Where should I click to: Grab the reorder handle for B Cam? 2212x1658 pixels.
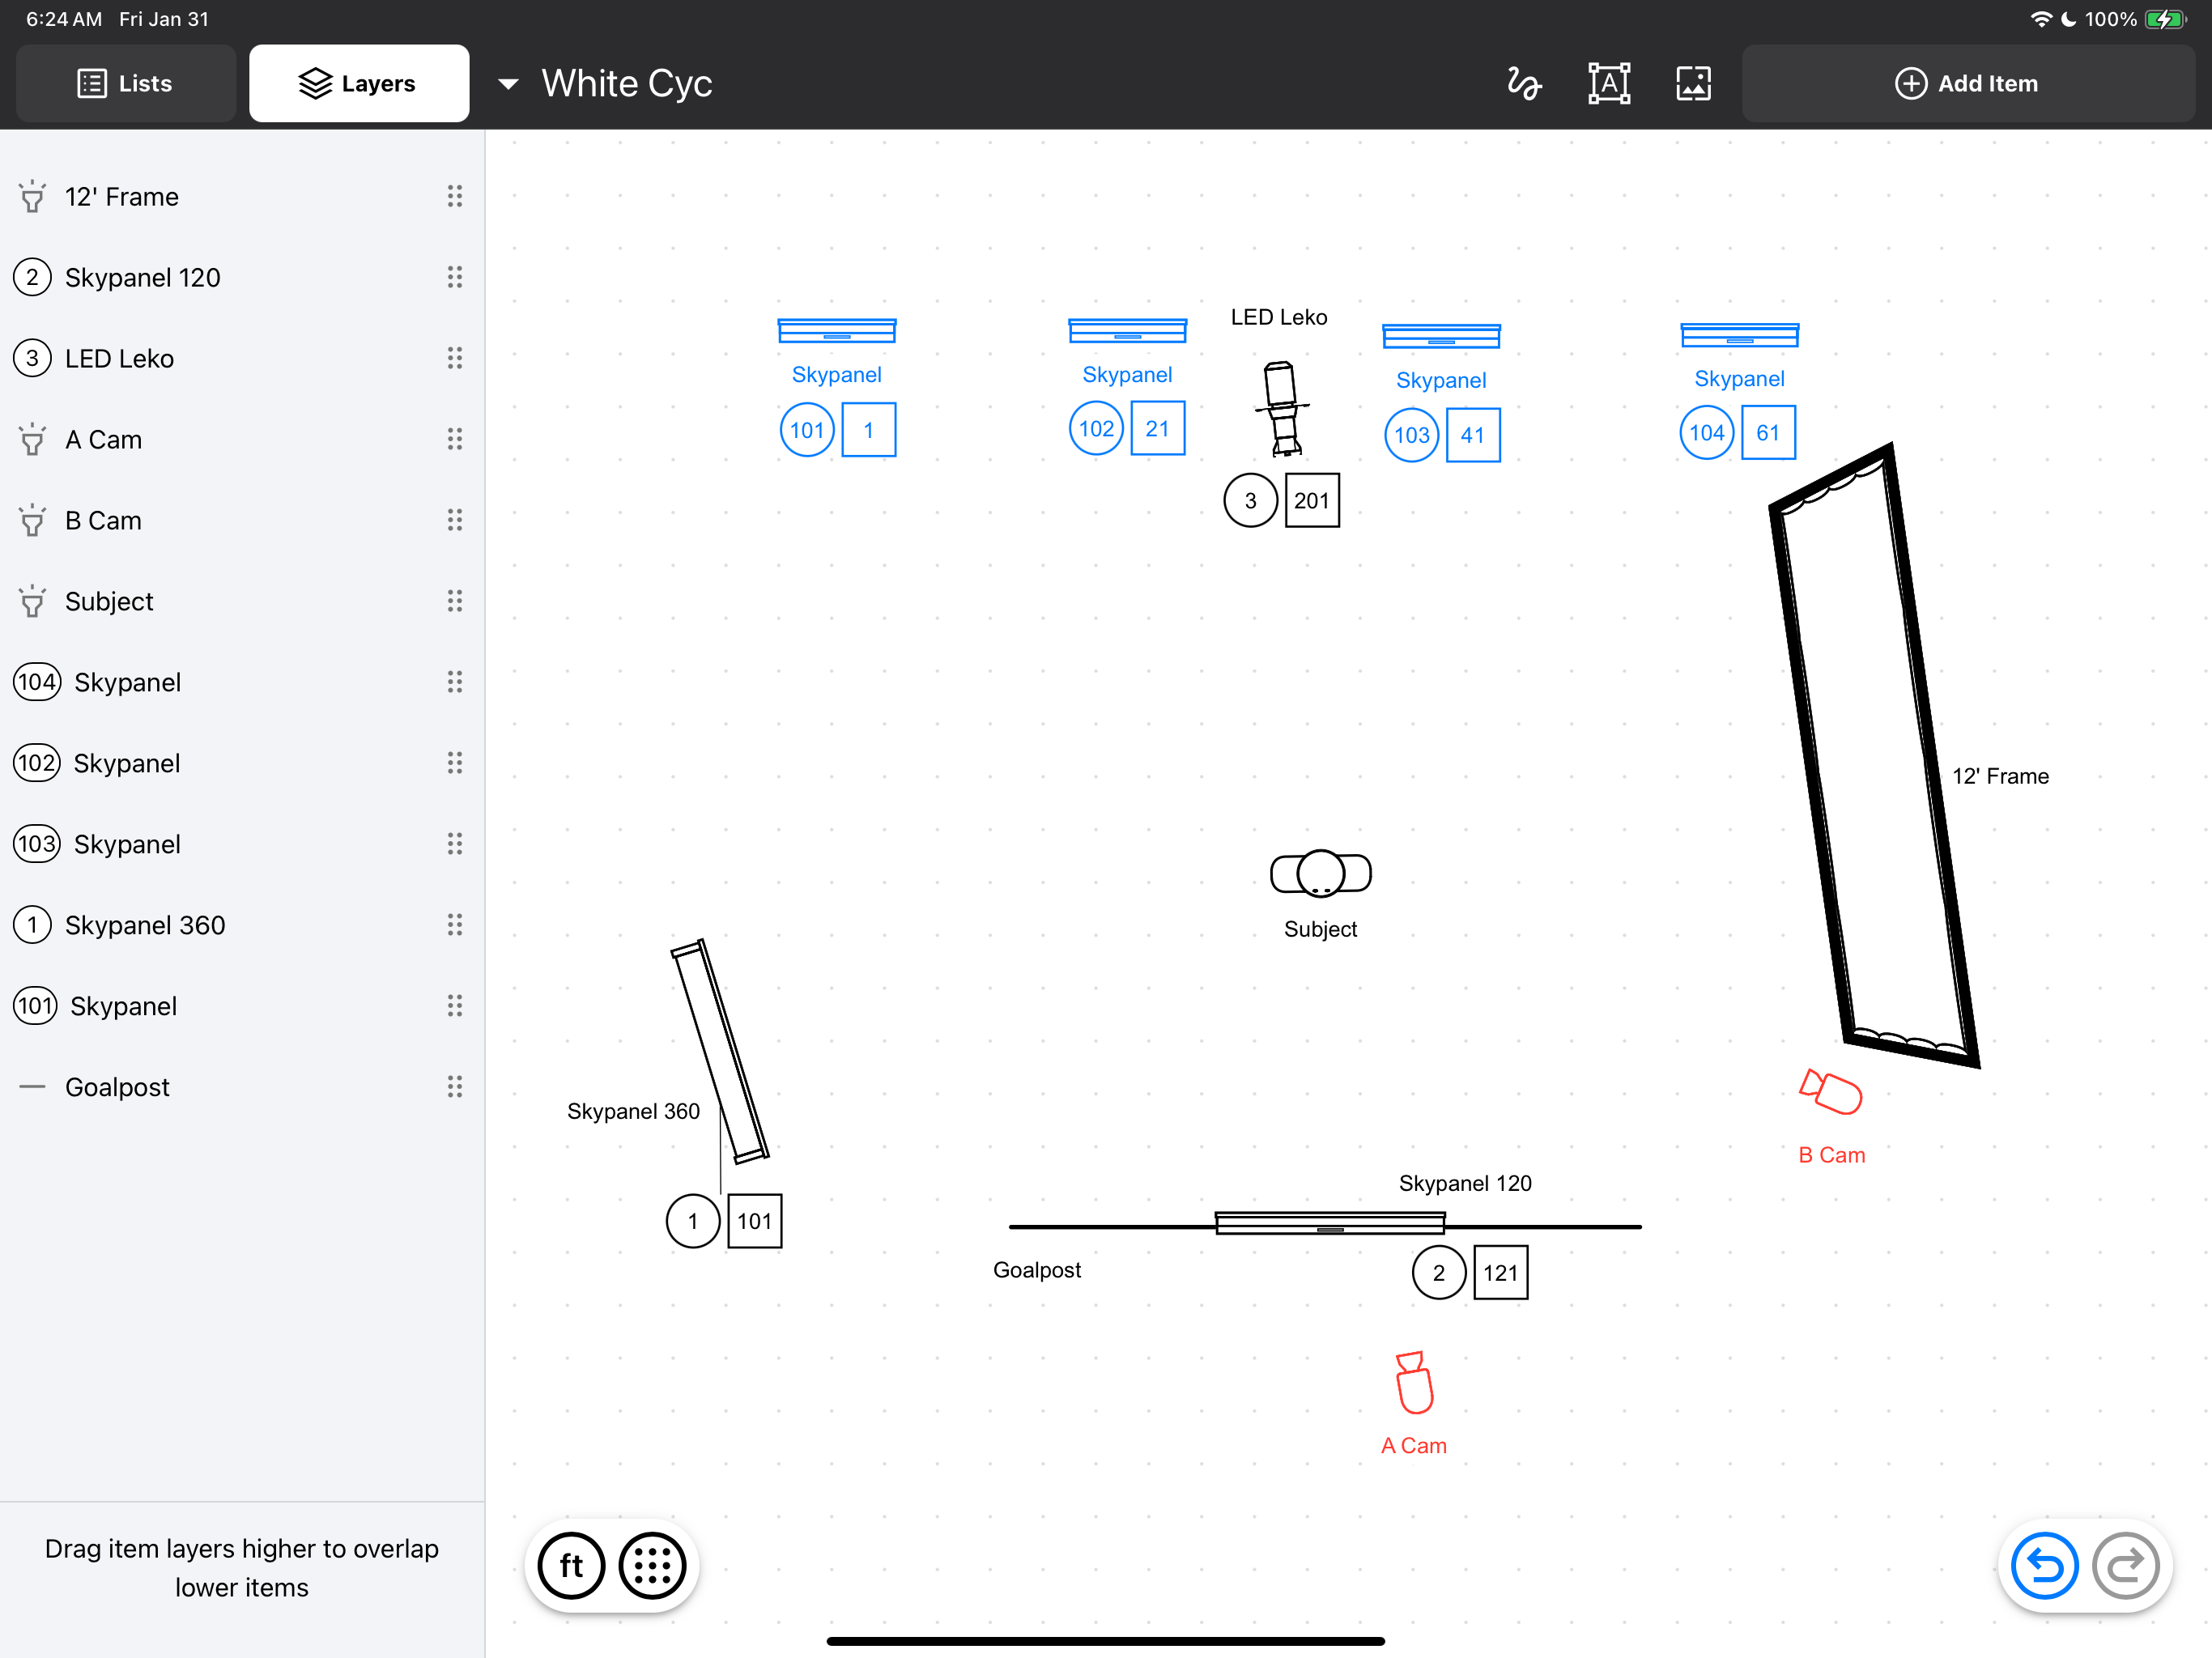[x=455, y=520]
